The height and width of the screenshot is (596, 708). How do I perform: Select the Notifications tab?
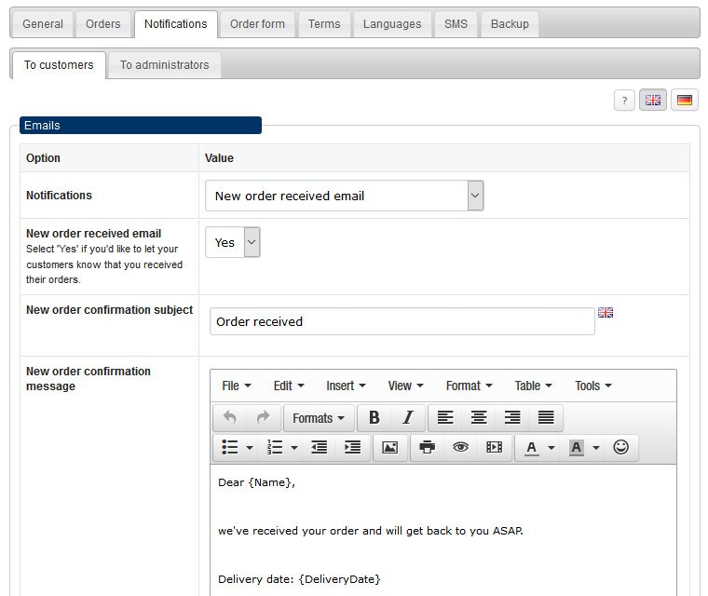click(176, 24)
